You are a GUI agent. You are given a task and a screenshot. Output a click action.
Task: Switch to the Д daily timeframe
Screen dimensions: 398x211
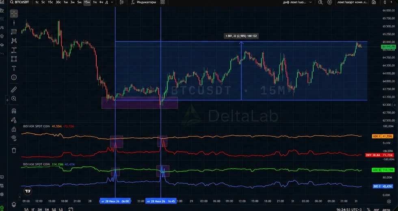tap(106, 2)
